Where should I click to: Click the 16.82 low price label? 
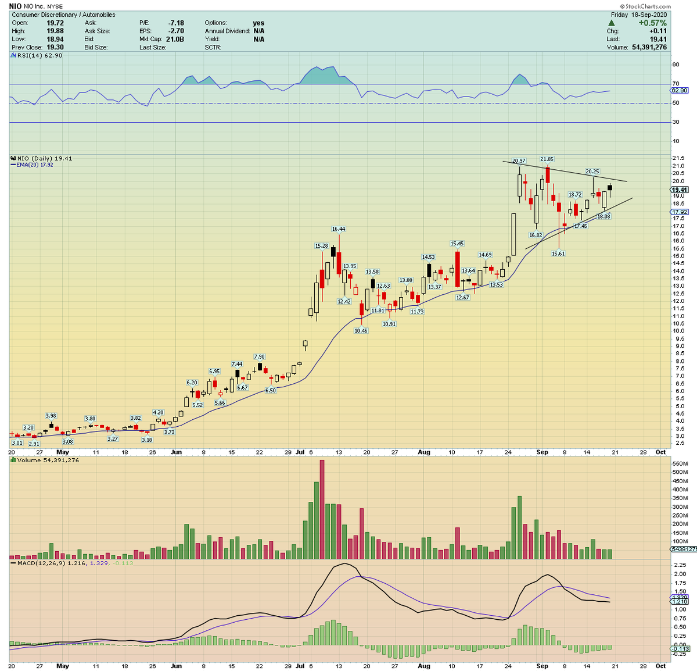[x=536, y=235]
